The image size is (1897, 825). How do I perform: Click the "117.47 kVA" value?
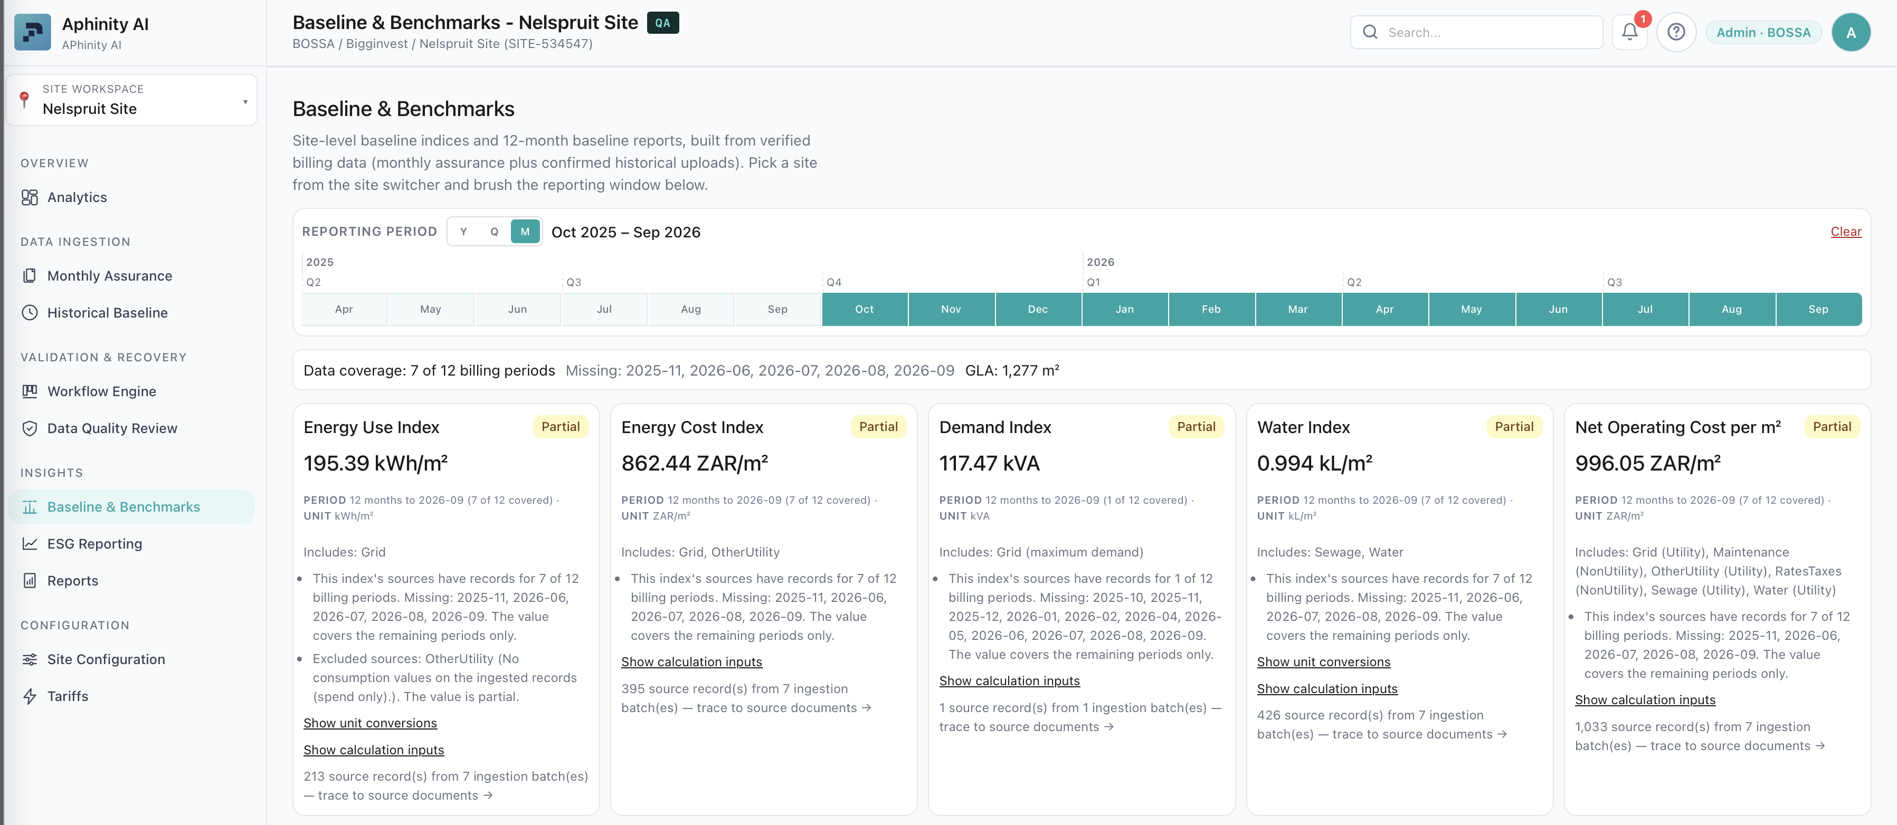pyautogui.click(x=989, y=464)
